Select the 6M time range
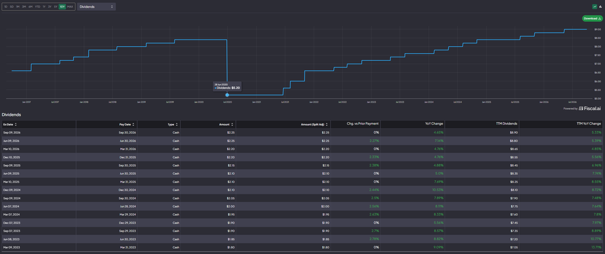The width and height of the screenshot is (605, 254). [31, 6]
